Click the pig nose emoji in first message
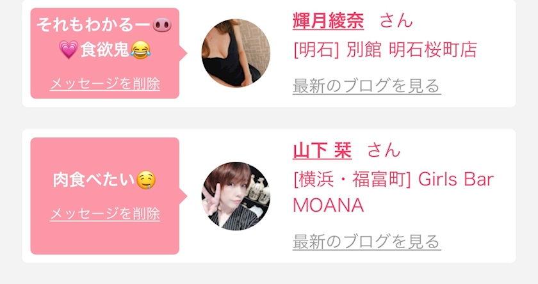 162,25
